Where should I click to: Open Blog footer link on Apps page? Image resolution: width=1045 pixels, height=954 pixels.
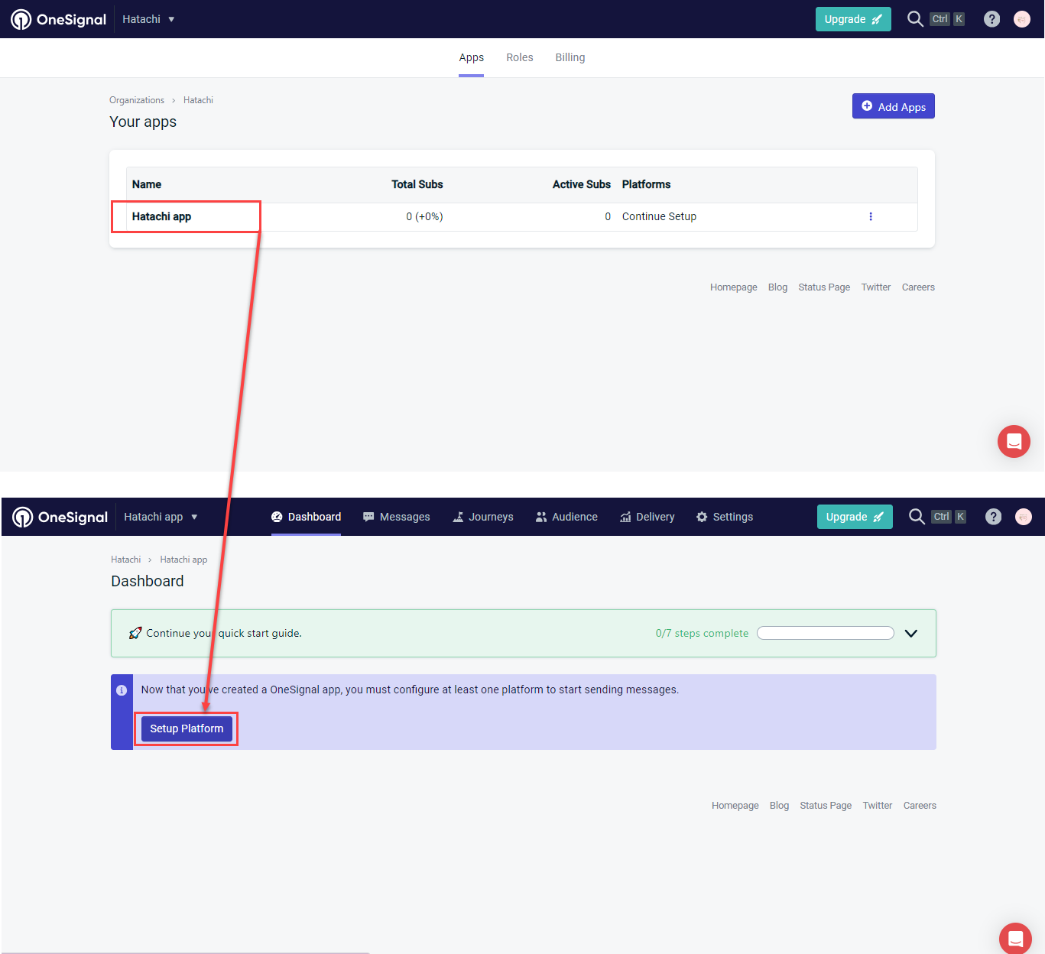pyautogui.click(x=777, y=287)
